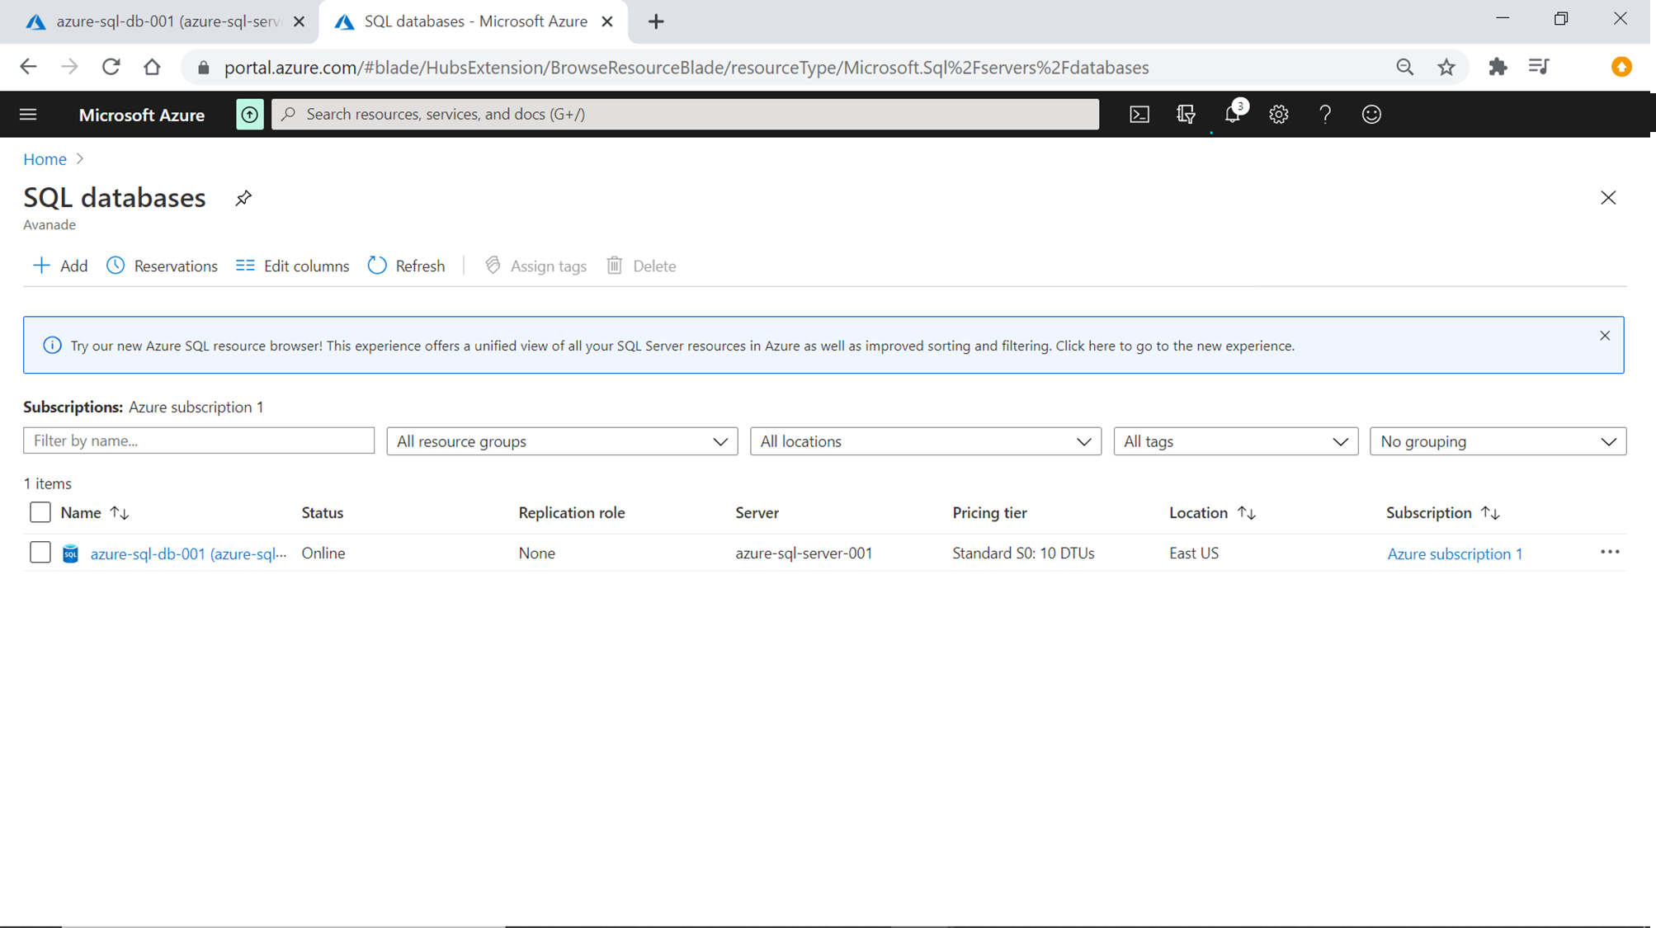Viewport: 1656px width, 928px height.
Task: Check the azure-sql-db-001 row checkbox
Action: pyautogui.click(x=40, y=553)
